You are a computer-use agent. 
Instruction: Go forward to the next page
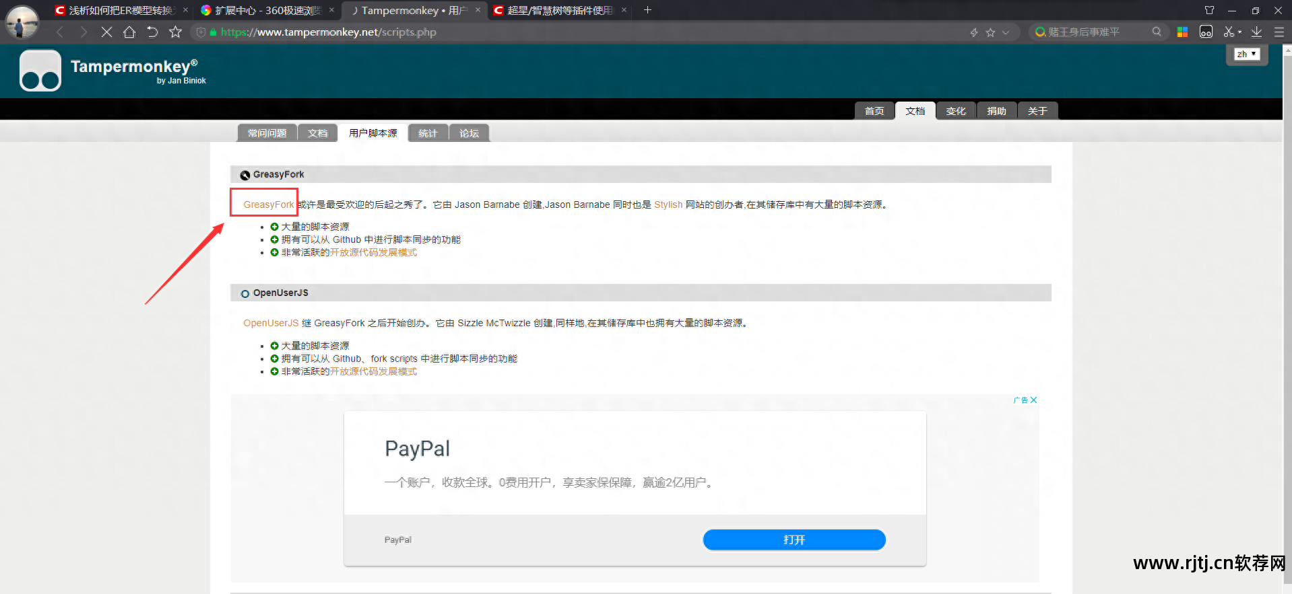pyautogui.click(x=83, y=32)
